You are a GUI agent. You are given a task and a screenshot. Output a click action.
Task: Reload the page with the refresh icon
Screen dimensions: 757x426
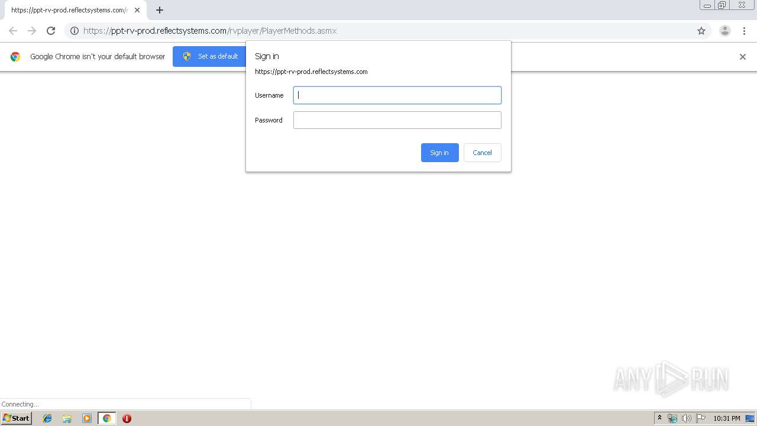tap(51, 31)
